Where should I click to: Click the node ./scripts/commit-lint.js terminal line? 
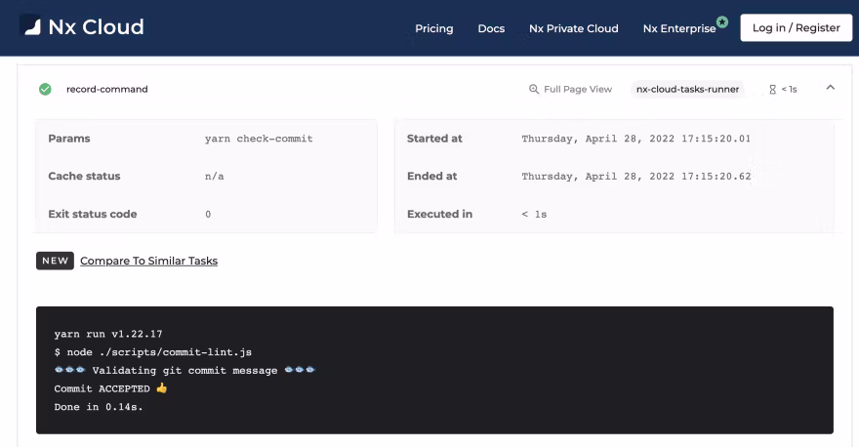[x=153, y=351]
